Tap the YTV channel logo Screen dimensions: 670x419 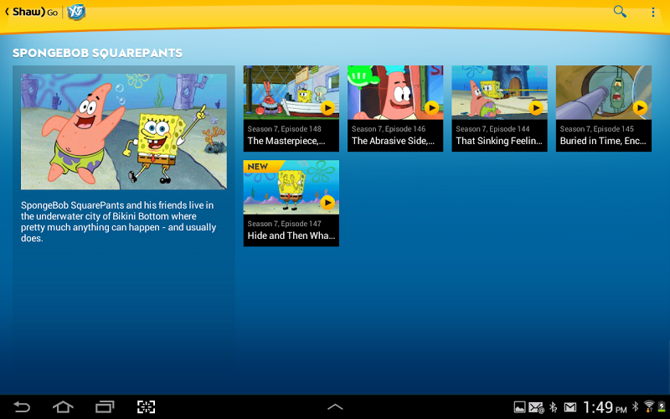coord(76,12)
